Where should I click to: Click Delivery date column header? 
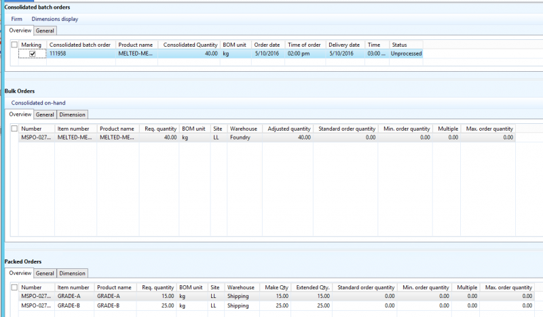tap(345, 45)
